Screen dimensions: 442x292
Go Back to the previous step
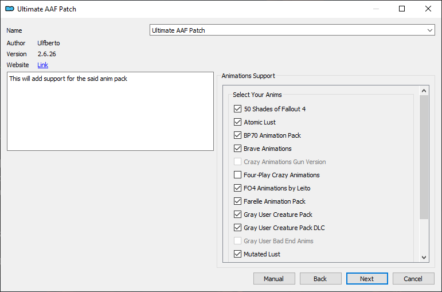tap(320, 279)
